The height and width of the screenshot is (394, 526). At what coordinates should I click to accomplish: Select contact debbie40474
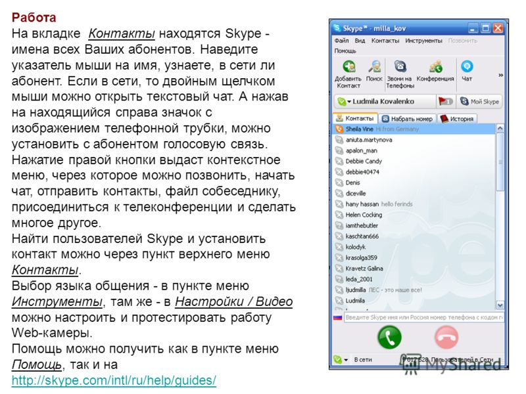pos(414,172)
